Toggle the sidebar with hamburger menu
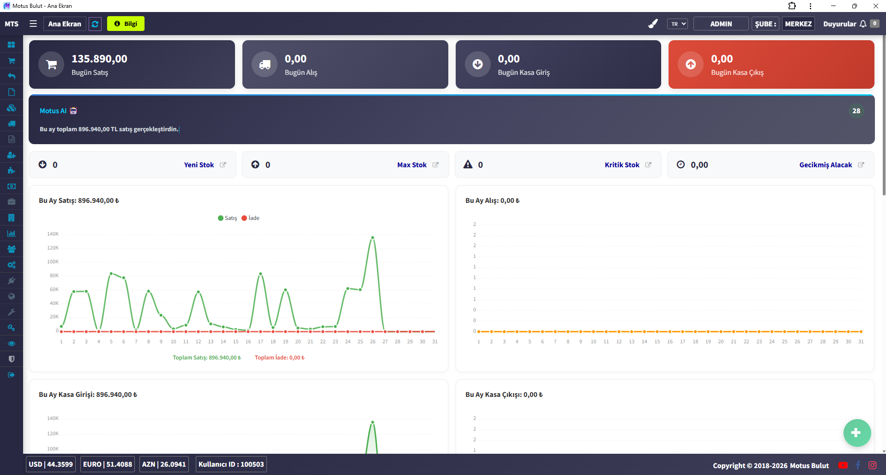 tap(33, 24)
